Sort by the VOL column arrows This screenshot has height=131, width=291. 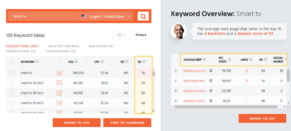tap(86, 61)
